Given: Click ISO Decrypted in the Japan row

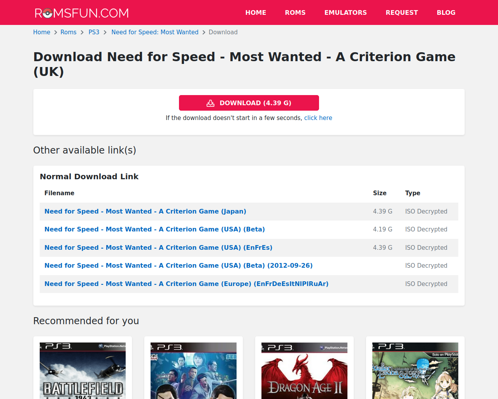Looking at the screenshot, I should (426, 212).
